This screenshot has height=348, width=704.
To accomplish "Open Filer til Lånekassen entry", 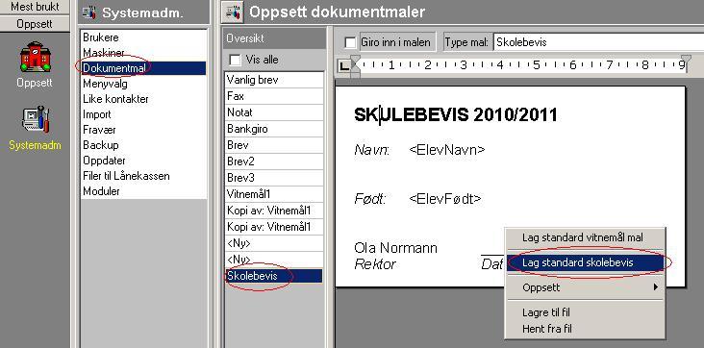I will (x=143, y=176).
